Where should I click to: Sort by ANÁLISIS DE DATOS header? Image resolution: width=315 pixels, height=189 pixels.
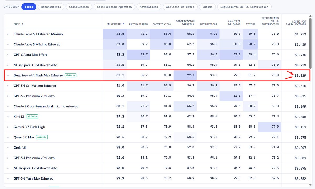point(234,23)
